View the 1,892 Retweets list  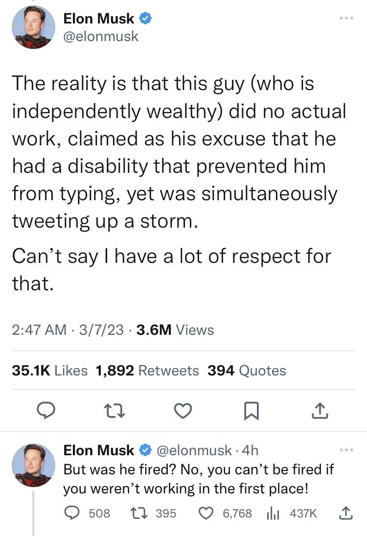[148, 371]
